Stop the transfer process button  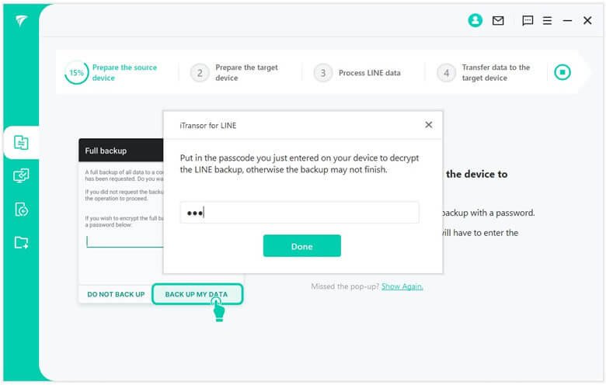[562, 72]
